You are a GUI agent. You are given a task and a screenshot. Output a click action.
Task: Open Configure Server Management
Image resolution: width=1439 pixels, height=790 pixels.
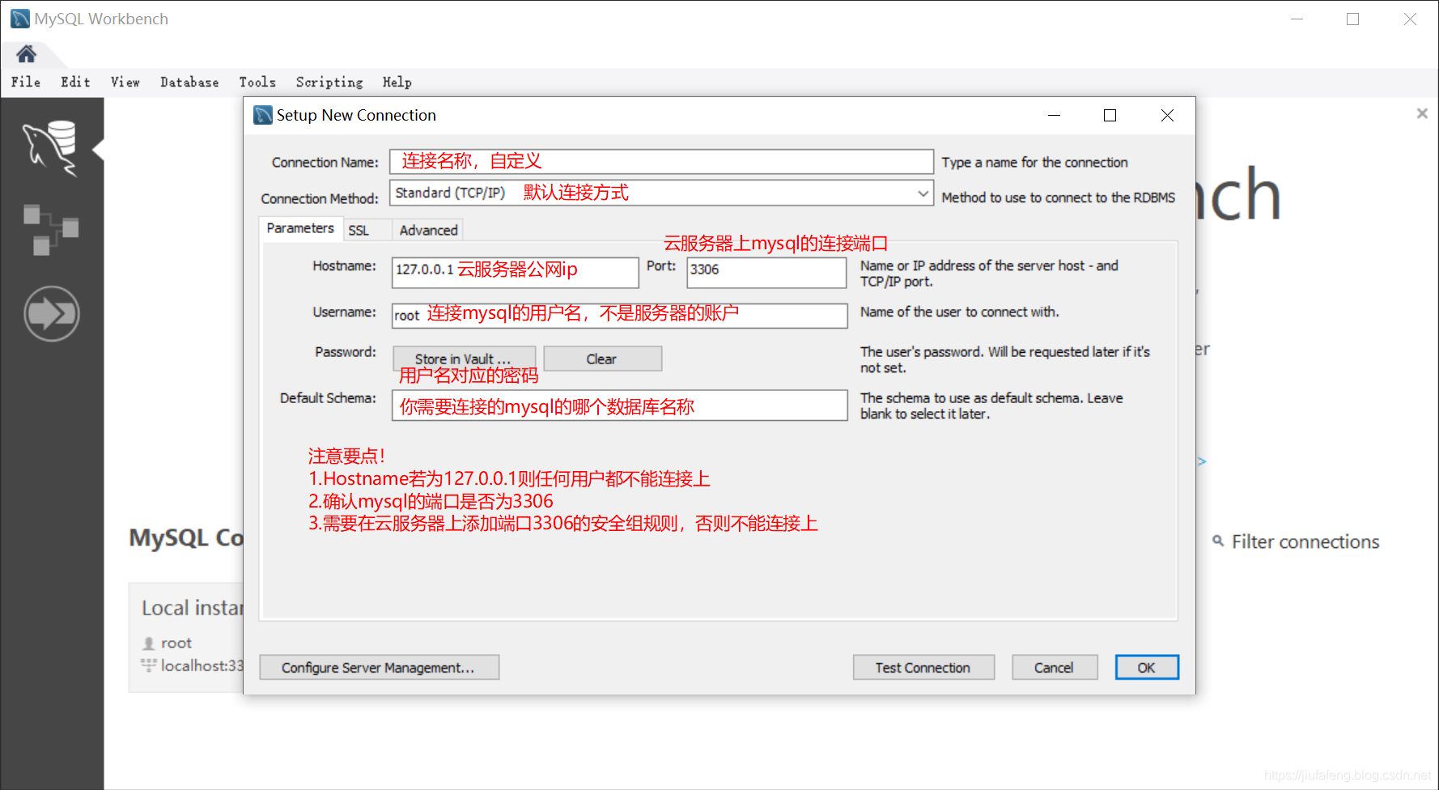coord(379,668)
